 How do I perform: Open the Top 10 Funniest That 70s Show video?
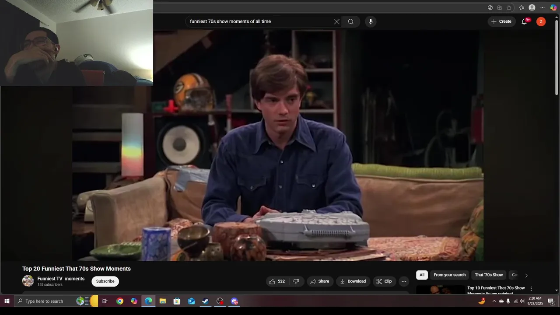pos(496,290)
